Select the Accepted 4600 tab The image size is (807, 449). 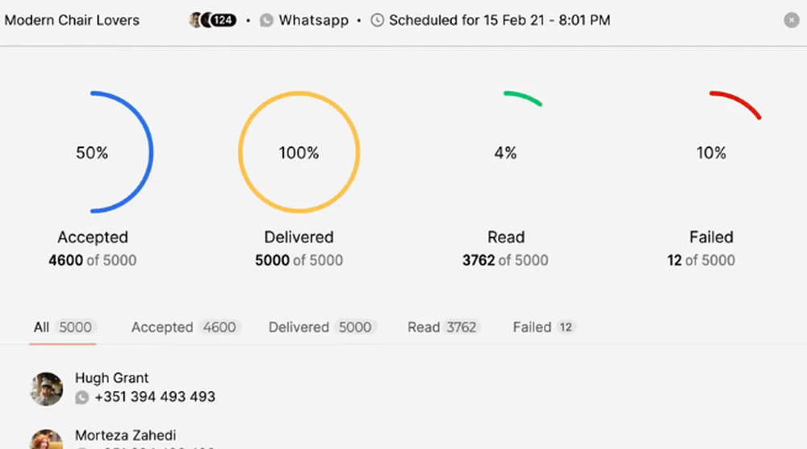pyautogui.click(x=184, y=327)
